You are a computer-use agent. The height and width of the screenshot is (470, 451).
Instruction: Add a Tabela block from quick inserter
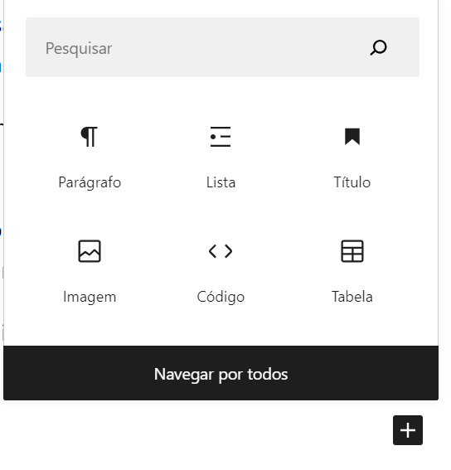352,271
